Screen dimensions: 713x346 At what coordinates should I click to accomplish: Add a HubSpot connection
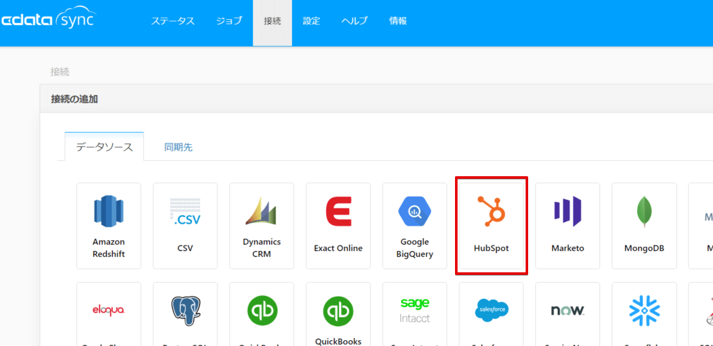pyautogui.click(x=491, y=226)
